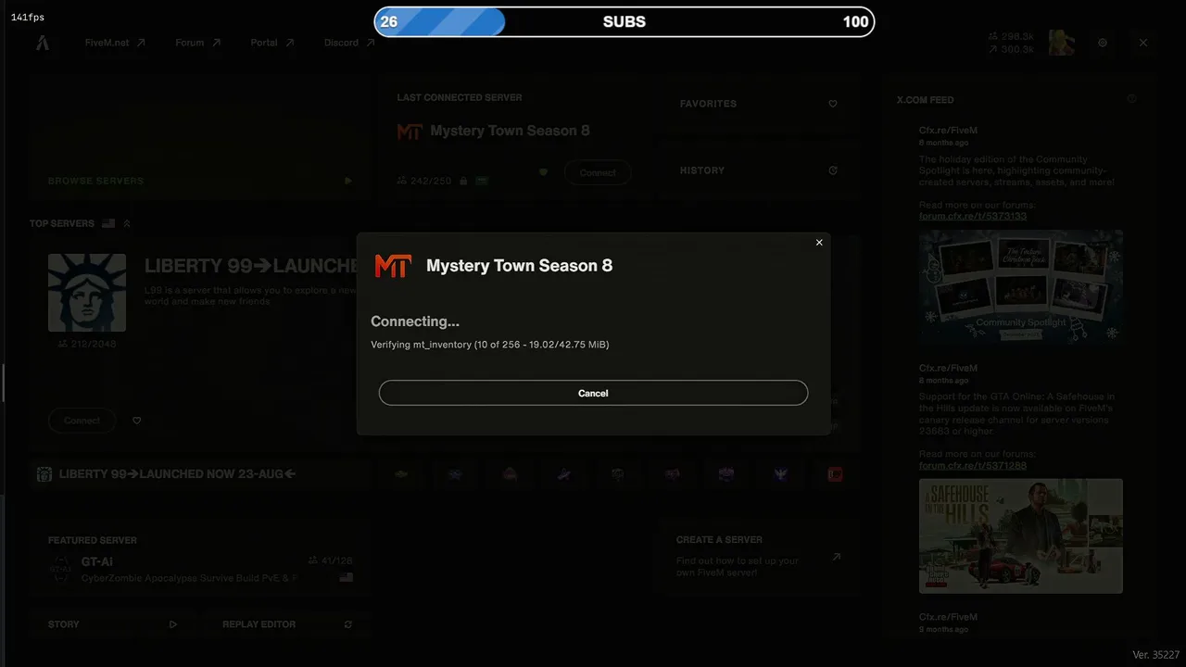
Task: Open the Discord link
Action: point(349,43)
